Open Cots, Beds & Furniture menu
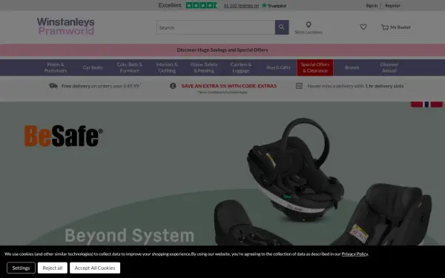 129,67
